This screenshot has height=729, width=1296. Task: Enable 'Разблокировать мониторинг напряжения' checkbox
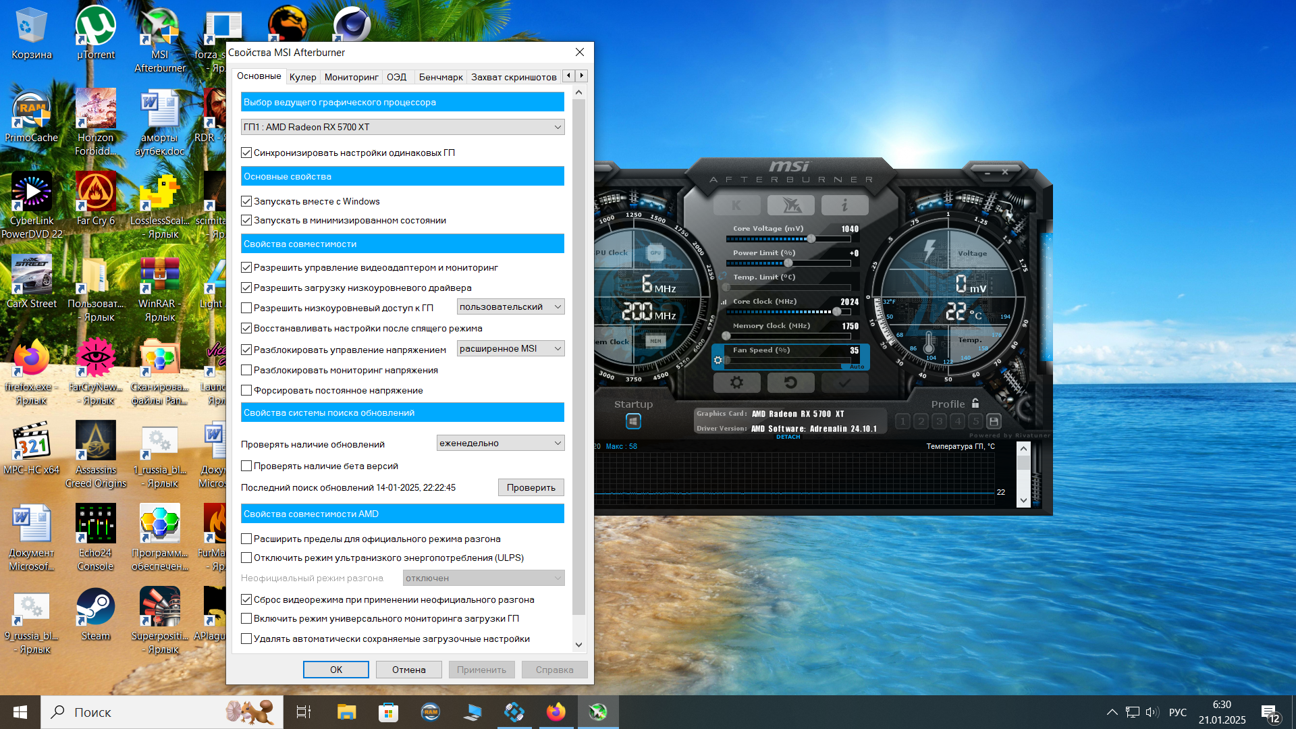coord(246,370)
